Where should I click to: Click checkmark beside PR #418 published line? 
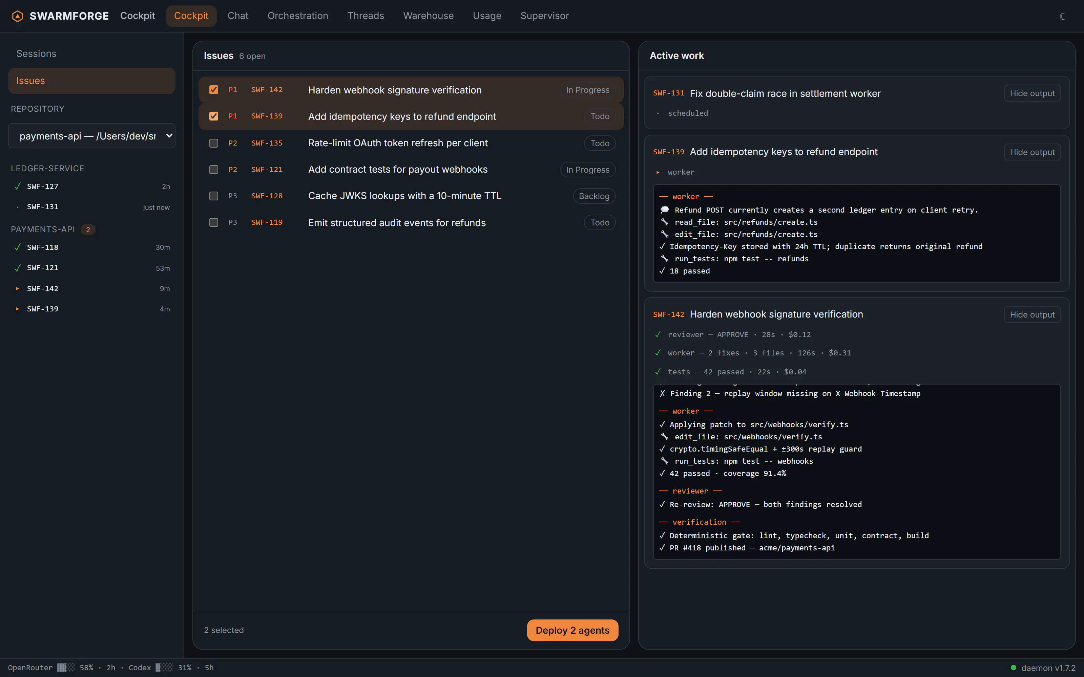tap(662, 548)
